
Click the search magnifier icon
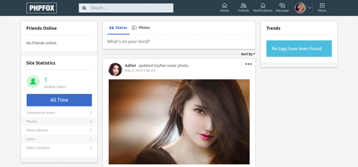pos(84,8)
